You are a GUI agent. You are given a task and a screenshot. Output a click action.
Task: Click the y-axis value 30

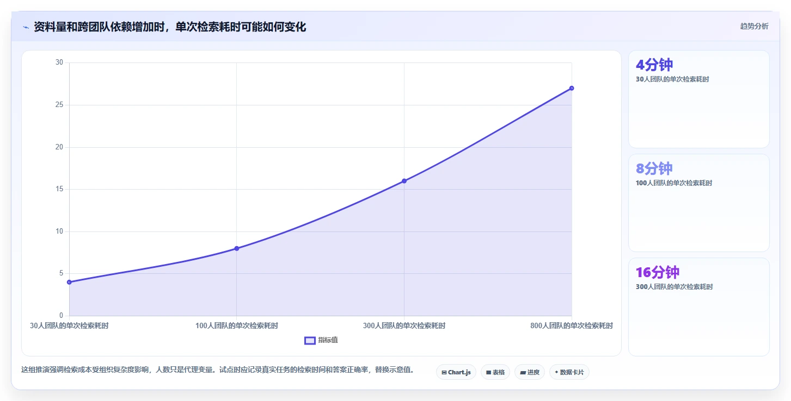click(59, 62)
